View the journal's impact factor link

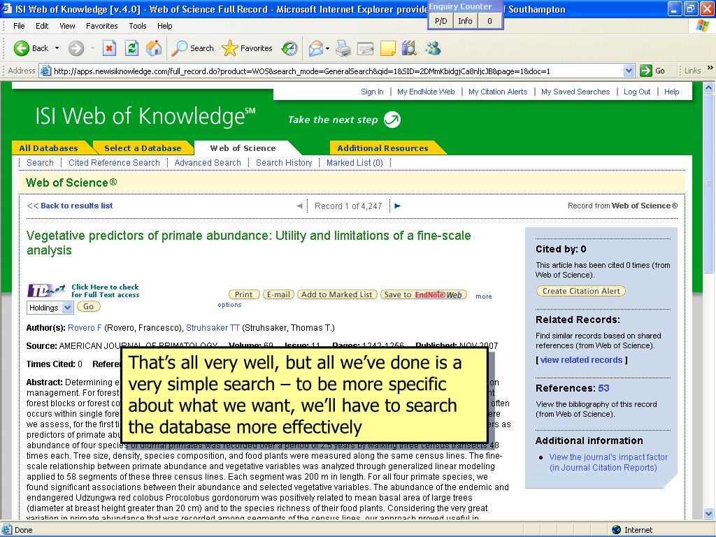(x=608, y=462)
